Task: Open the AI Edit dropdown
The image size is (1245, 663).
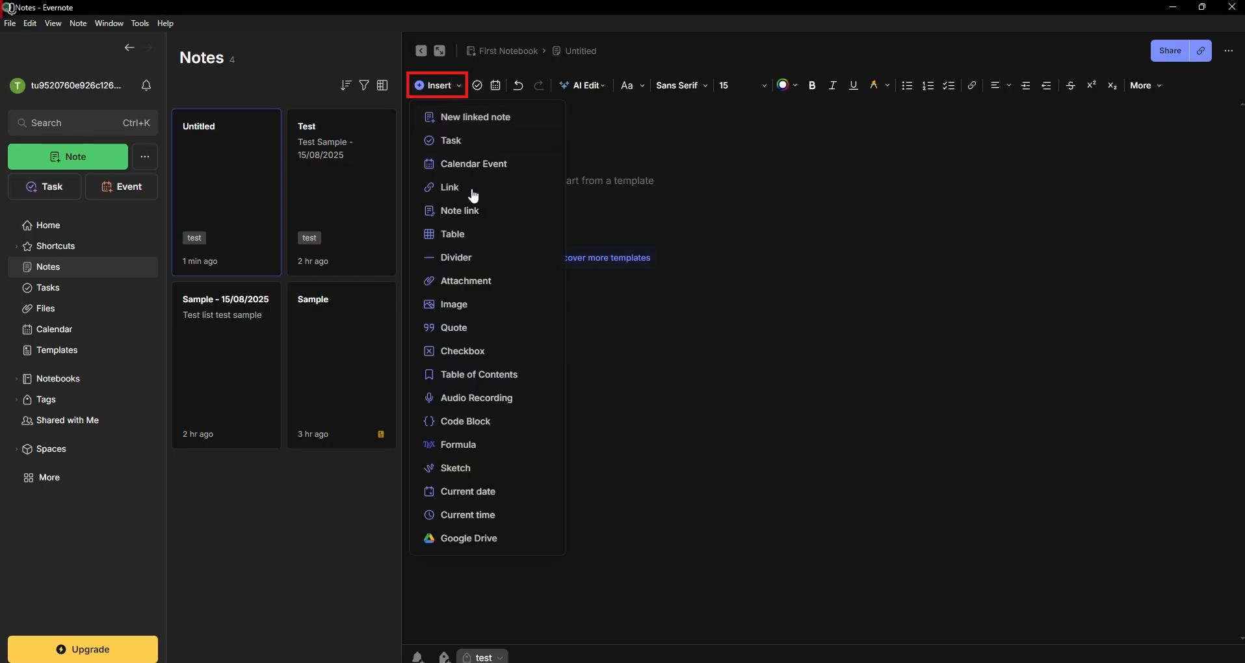Action: click(583, 85)
